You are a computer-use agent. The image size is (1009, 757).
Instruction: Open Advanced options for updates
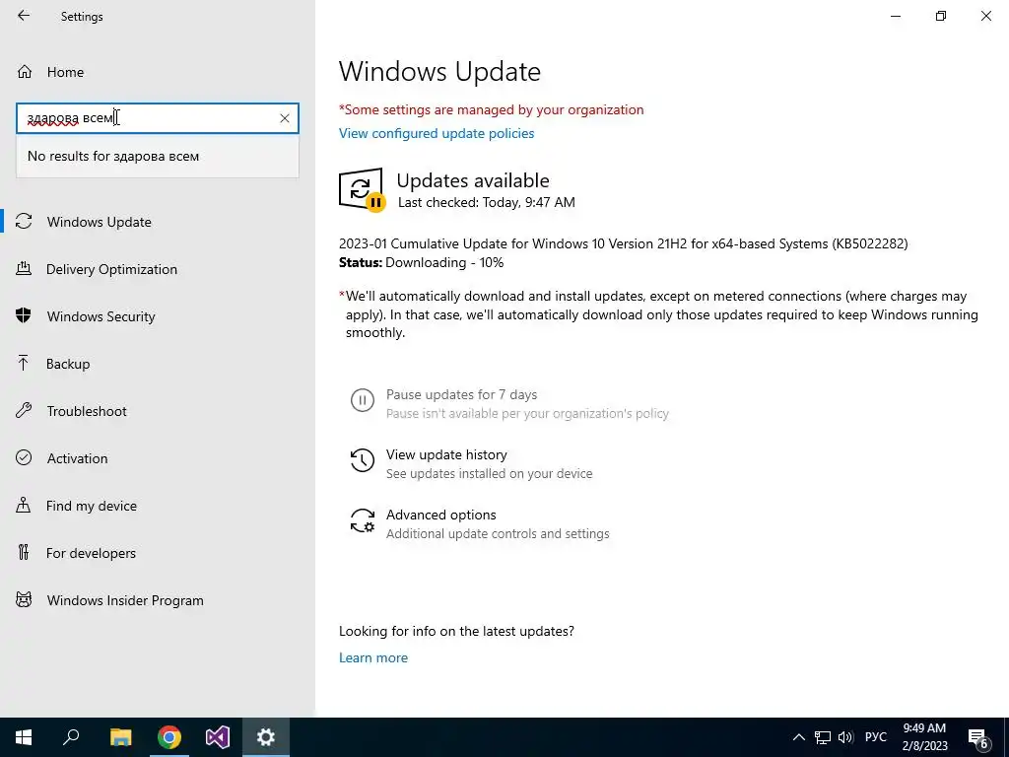(x=440, y=515)
